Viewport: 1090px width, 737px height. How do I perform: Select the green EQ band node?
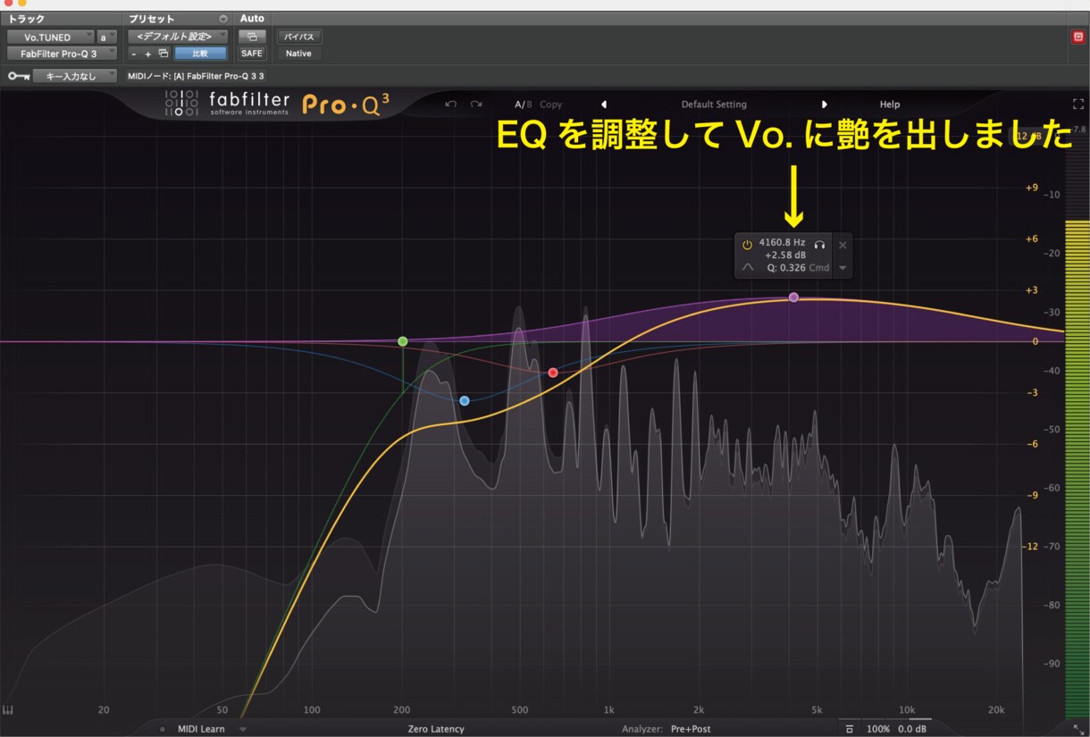click(x=403, y=341)
